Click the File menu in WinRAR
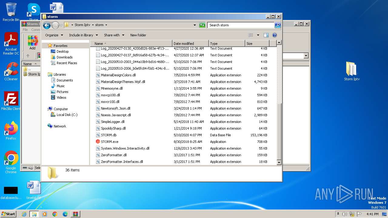Viewport: 388px width, 218px height. tap(25, 30)
